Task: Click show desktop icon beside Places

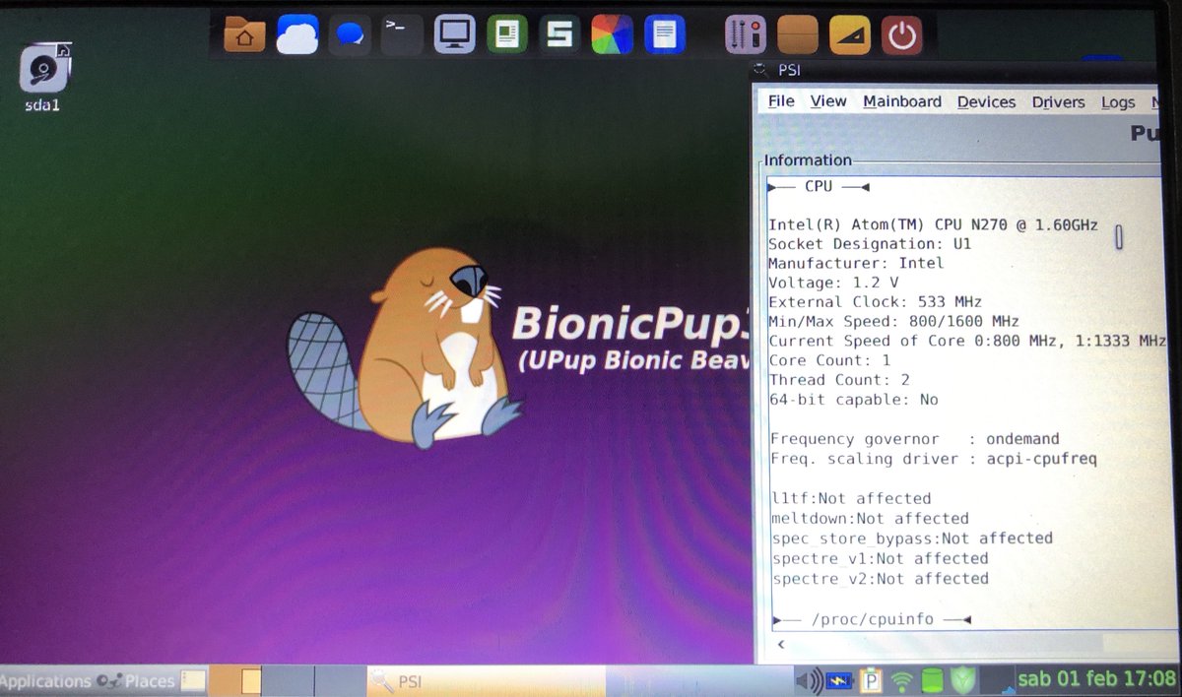Action: point(193,680)
